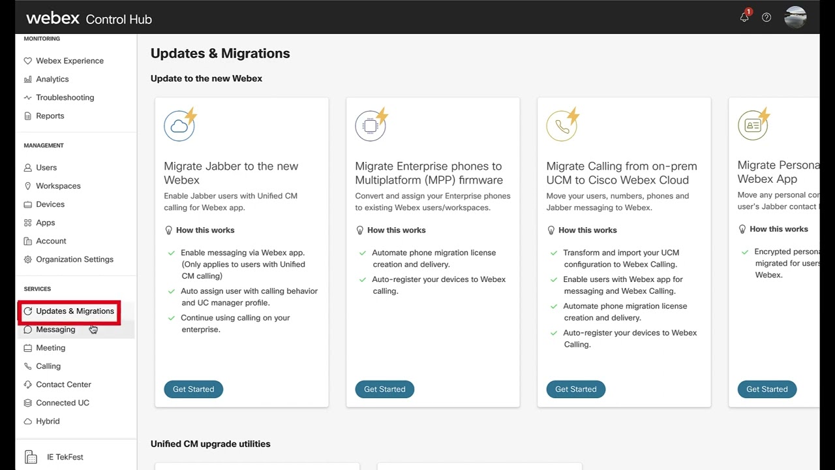Screen dimensions: 835x470
Task: Click the Meeting calendar icon
Action: (27, 348)
